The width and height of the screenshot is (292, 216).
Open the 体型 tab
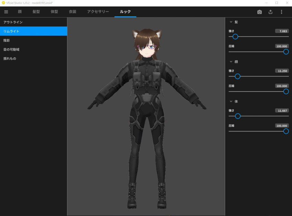[x=54, y=12]
